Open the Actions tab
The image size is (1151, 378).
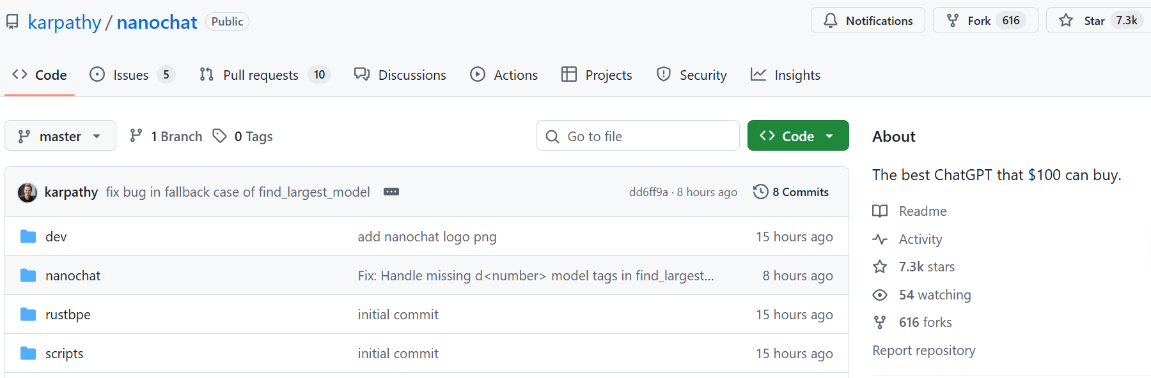click(504, 75)
